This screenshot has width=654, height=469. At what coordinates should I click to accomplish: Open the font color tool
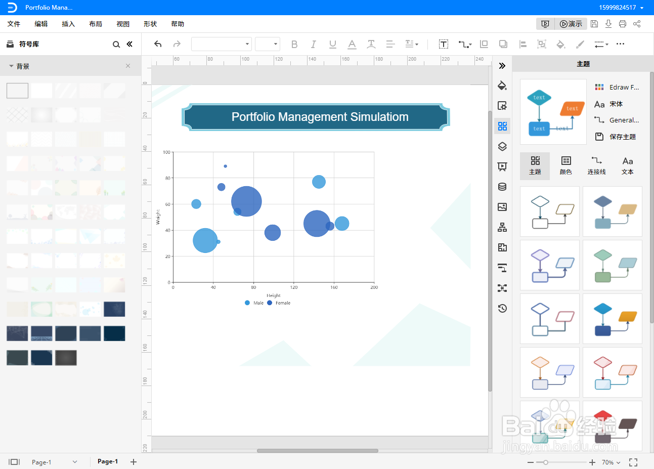tap(352, 44)
